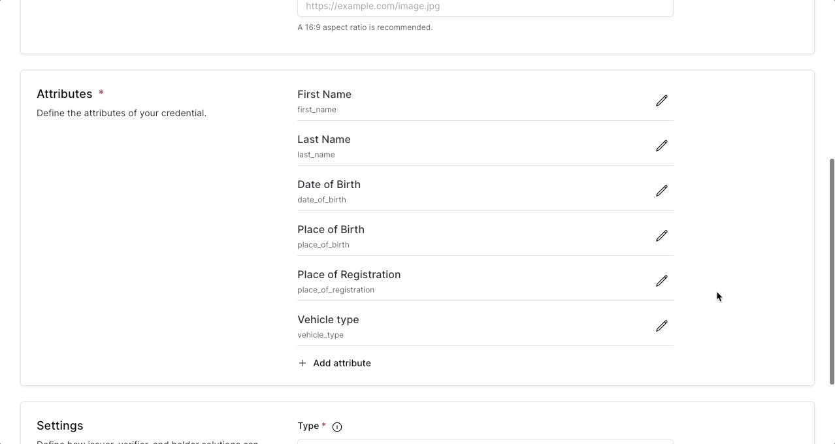Select the Date of Birth attribute title
This screenshot has height=444, width=835.
point(329,185)
